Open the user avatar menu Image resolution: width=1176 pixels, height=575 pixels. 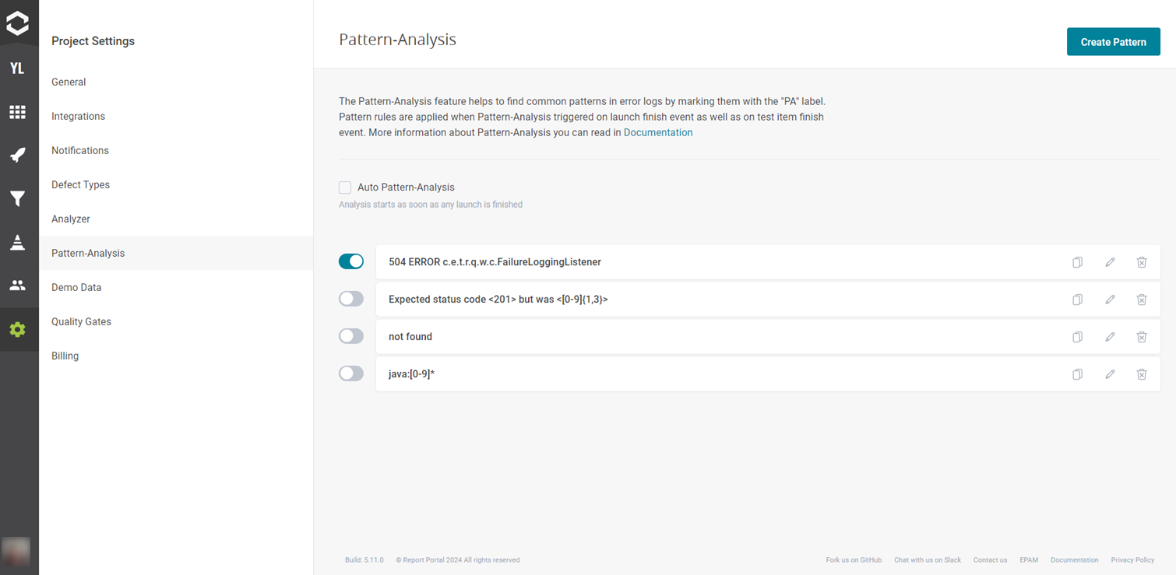click(x=17, y=549)
